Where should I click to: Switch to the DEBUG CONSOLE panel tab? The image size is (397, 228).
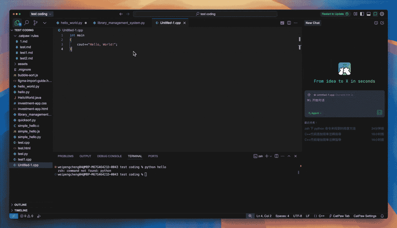coord(109,156)
